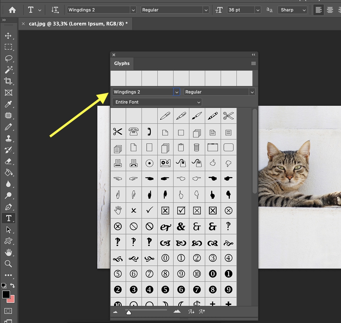Click the glyph zoom slider handle
Screen dimensions: 341x323
[x=129, y=312]
